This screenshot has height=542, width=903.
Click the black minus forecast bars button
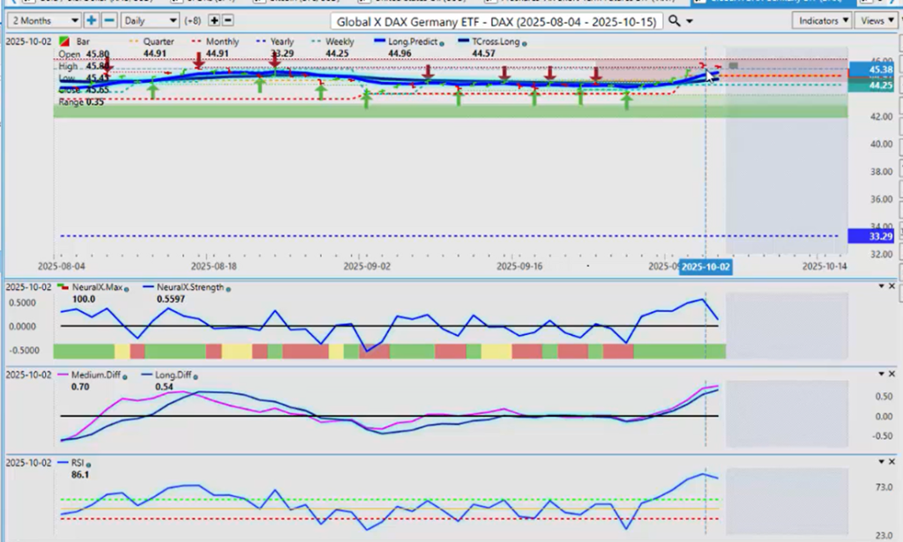228,20
